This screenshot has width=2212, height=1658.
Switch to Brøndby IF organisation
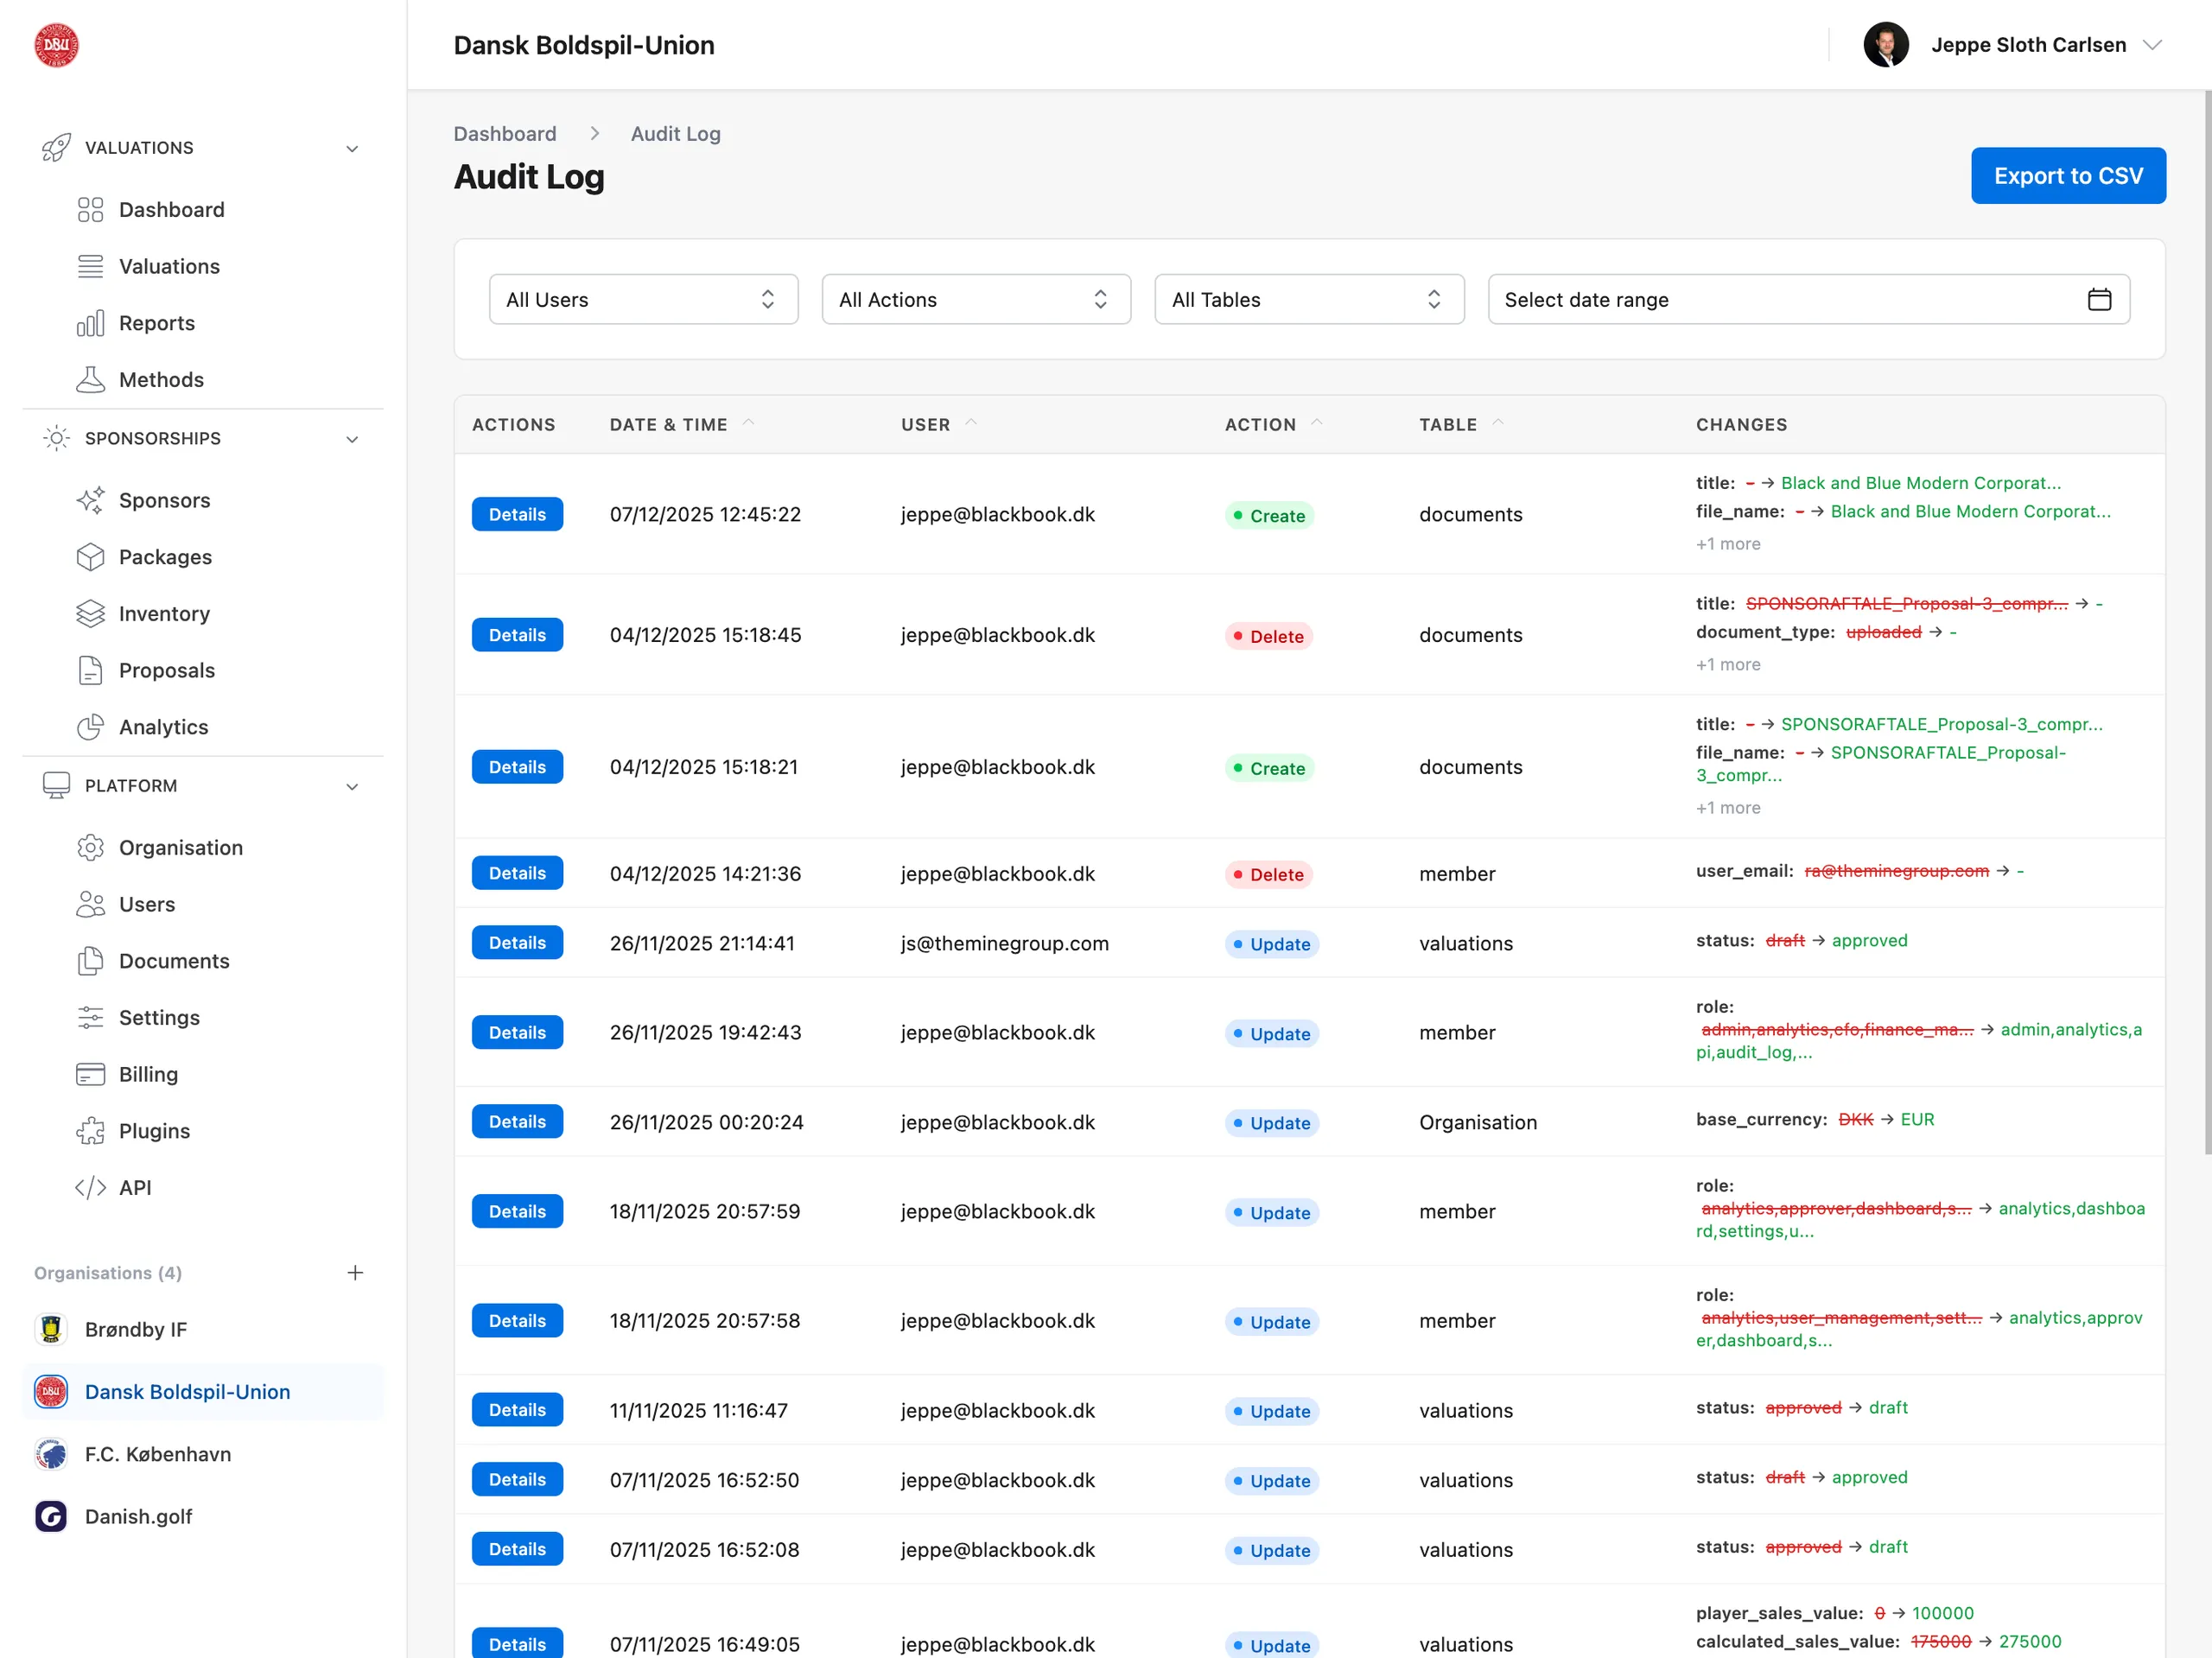pos(136,1329)
